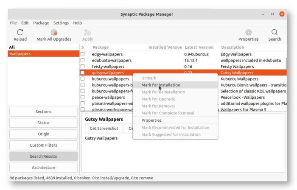
Task: Toggle the kubuntu-wallpapers-b status checkbox
Action: [x=83, y=85]
